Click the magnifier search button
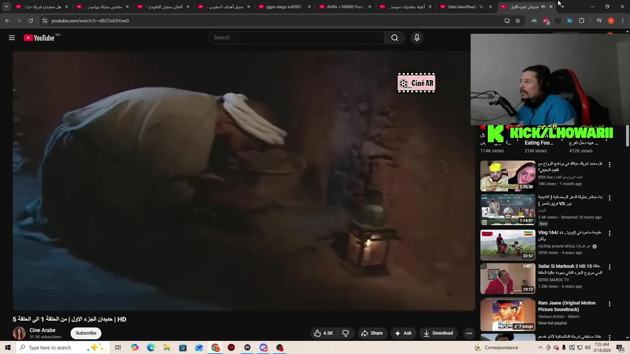The height and width of the screenshot is (354, 630). (x=395, y=38)
